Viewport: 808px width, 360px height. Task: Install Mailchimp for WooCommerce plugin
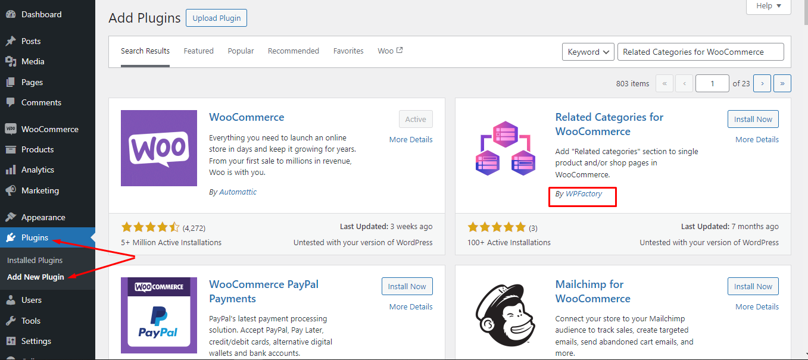point(753,286)
